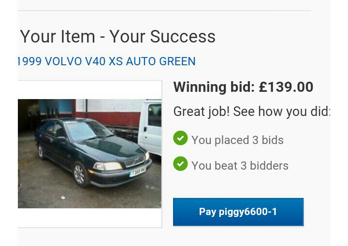Click the white van in the car photo
The image size is (348, 246).
(x=150, y=128)
